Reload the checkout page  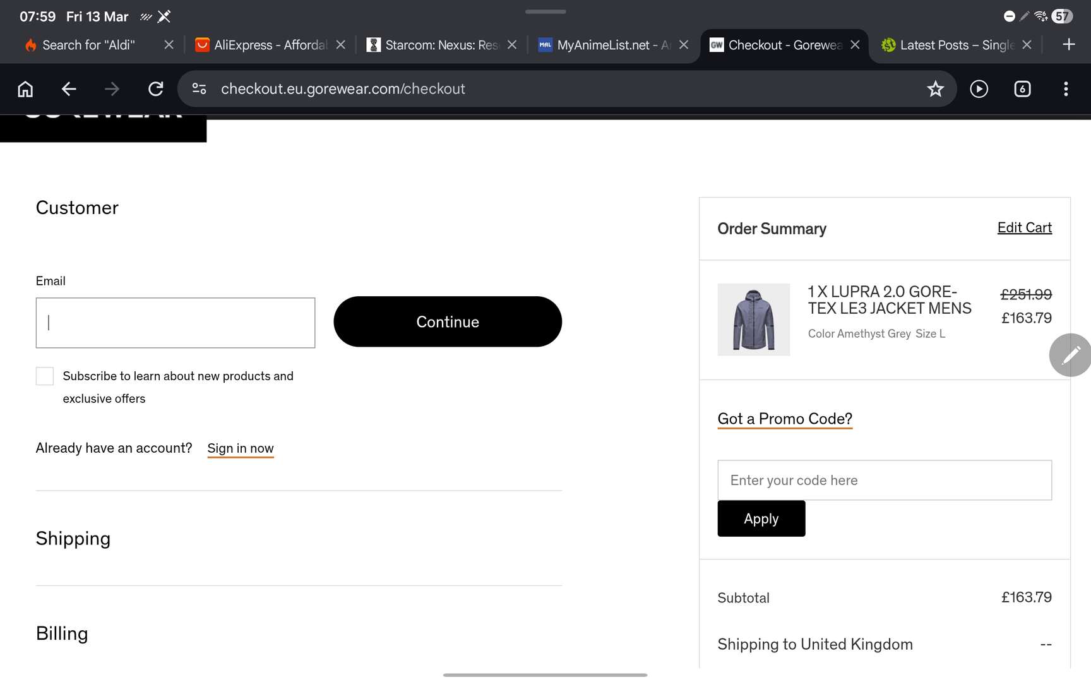point(155,89)
